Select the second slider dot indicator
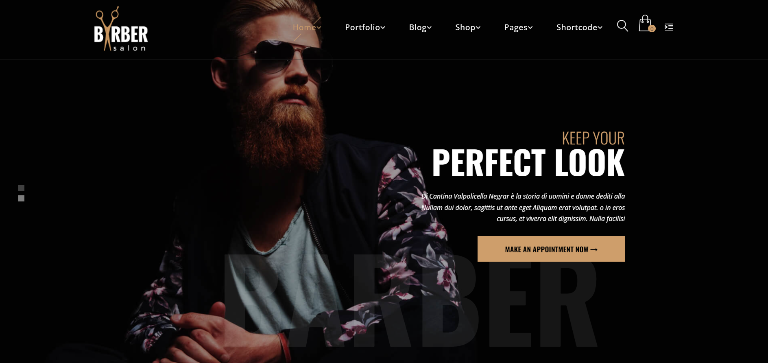The height and width of the screenshot is (363, 768). (x=22, y=198)
